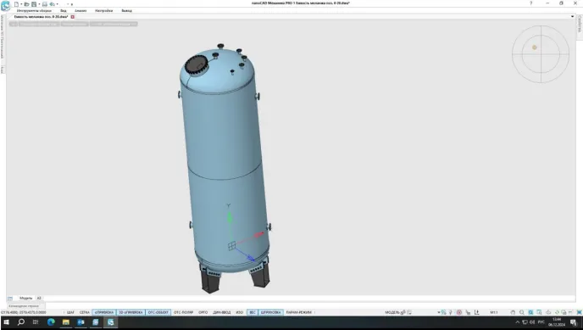Disable the ВЕС lineweight toggle

click(x=253, y=312)
